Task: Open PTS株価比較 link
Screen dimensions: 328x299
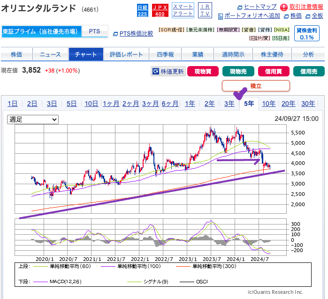Action: point(136,34)
